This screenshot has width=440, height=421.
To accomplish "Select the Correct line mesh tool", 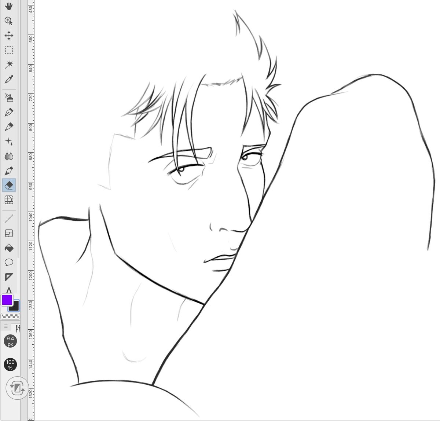I will [9, 200].
